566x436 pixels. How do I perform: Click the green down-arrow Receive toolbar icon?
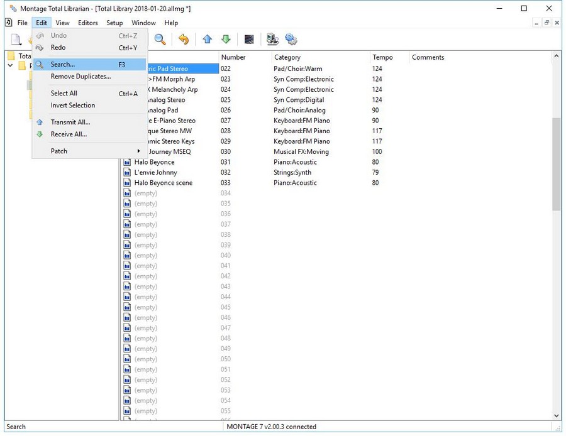(226, 40)
